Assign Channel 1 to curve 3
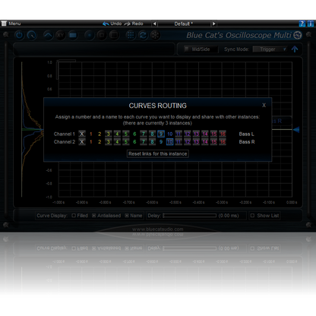The height and width of the screenshot is (316, 316). coord(109,134)
